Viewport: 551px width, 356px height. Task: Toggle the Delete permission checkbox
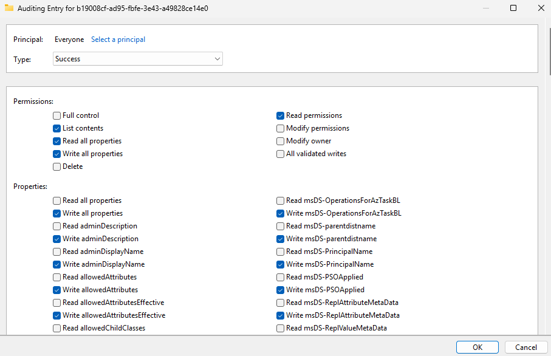[56, 166]
